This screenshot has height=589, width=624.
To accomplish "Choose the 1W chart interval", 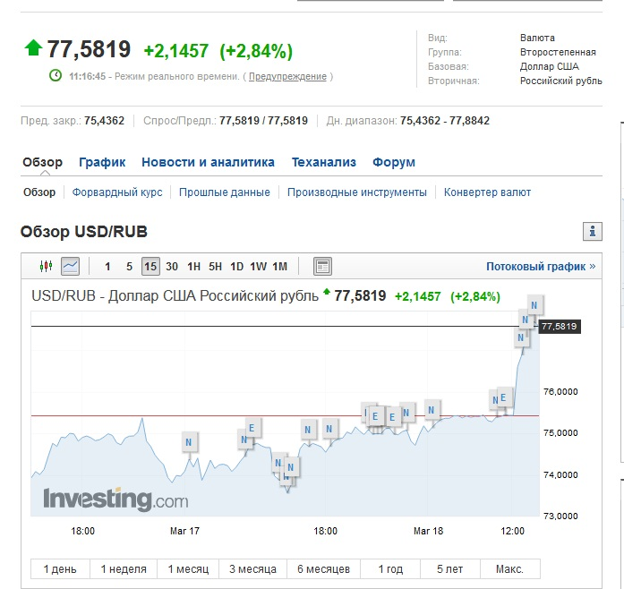I will point(258,266).
